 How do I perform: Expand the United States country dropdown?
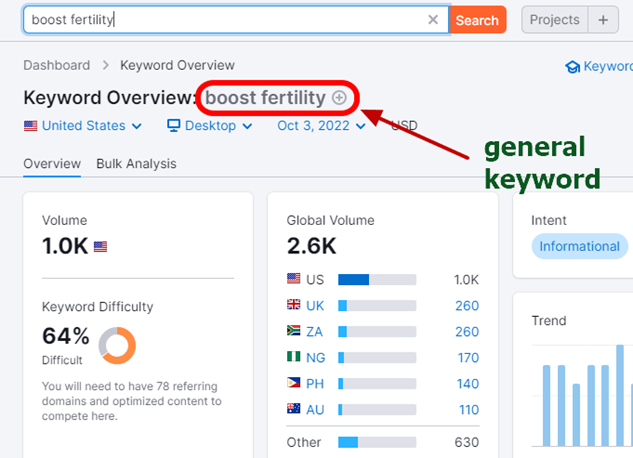(x=136, y=127)
